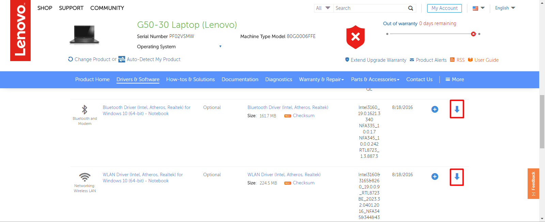Open the More hamburger menu
This screenshot has width=545, height=222.
(x=455, y=79)
